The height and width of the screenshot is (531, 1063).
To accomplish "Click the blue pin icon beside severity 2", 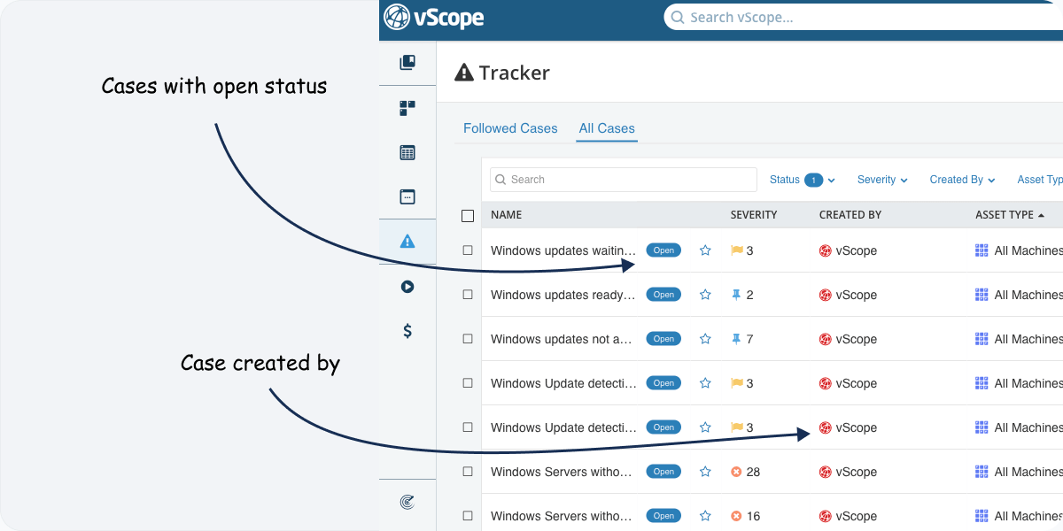I will pos(736,295).
